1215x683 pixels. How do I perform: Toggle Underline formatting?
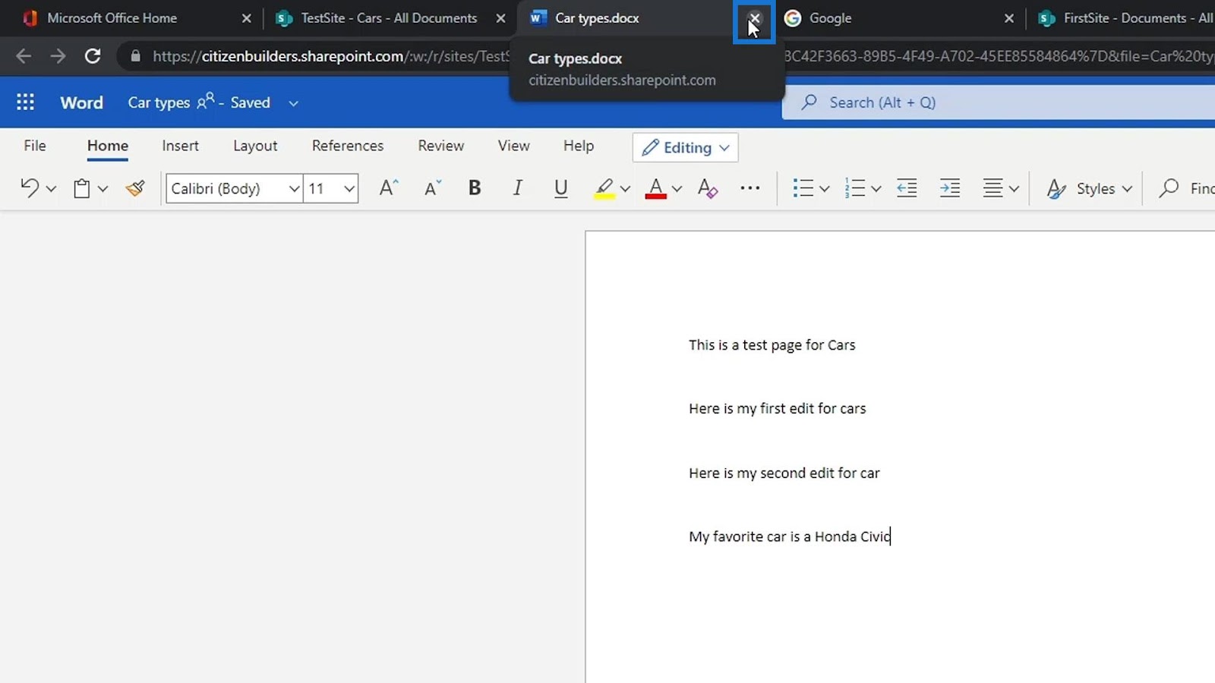(560, 188)
